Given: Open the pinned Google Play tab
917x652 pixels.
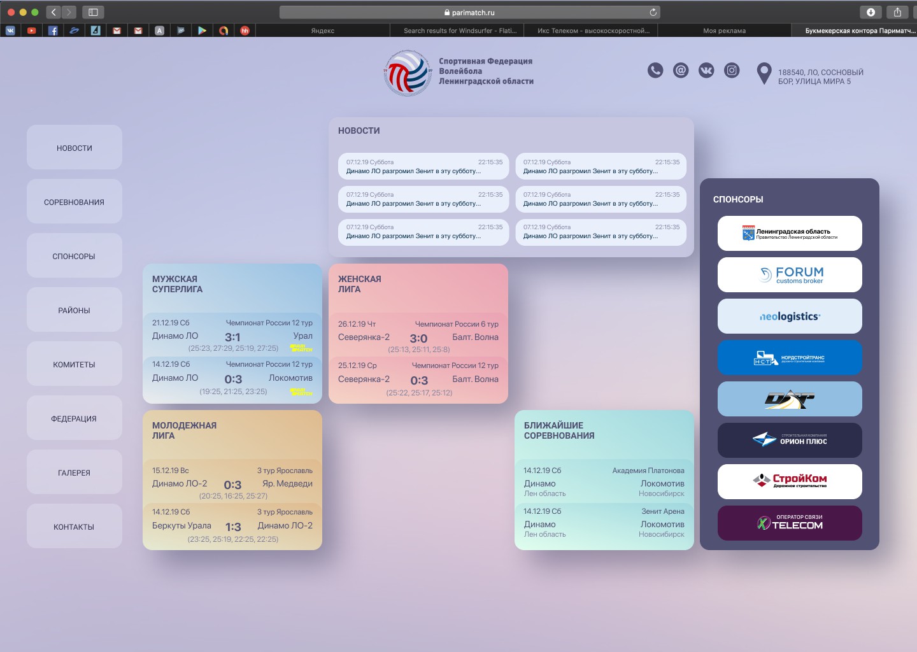Looking at the screenshot, I should tap(202, 30).
